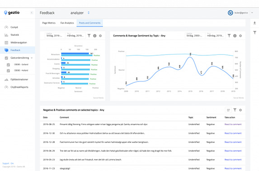Viewport: 259px width, 171px height.
Task: Open the to date field in the sentiment chart
Action: 216,36
